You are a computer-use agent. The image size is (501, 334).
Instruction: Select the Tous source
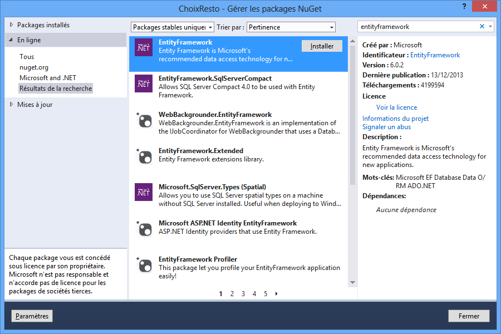27,57
